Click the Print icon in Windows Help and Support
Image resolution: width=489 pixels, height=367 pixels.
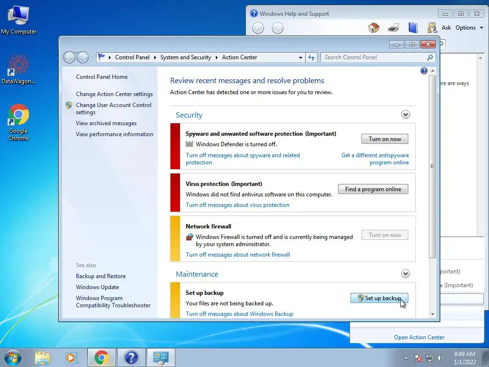(x=393, y=28)
